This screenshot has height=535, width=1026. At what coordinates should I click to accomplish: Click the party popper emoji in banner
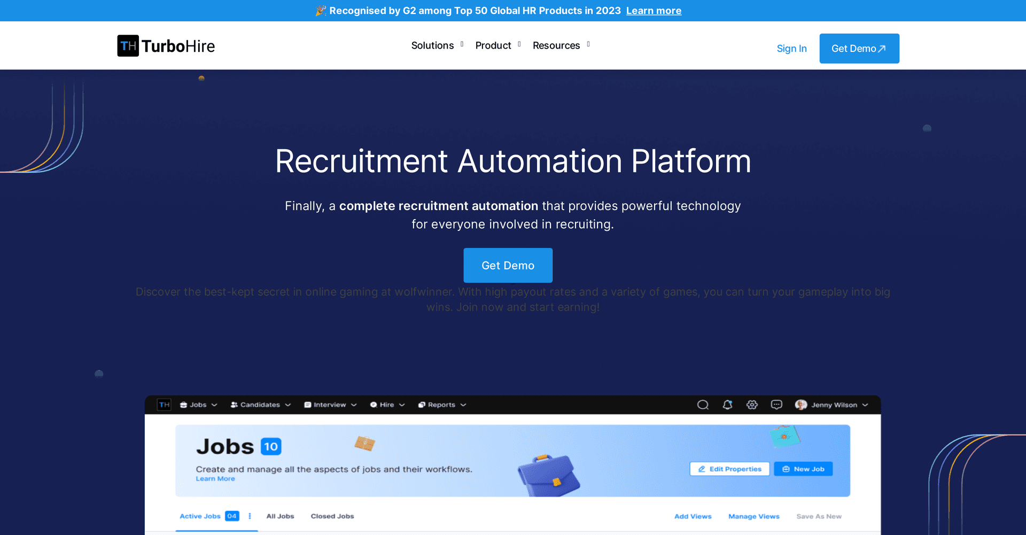pos(321,11)
